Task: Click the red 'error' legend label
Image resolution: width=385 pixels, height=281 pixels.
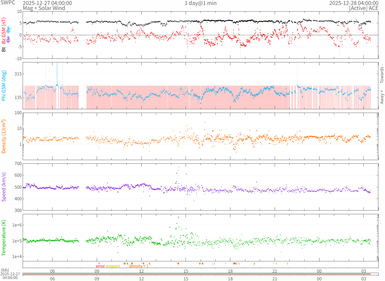Action: point(100,266)
